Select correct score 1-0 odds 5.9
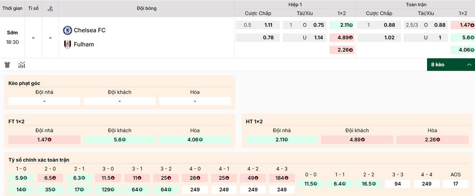475x196 pixels. (21, 178)
